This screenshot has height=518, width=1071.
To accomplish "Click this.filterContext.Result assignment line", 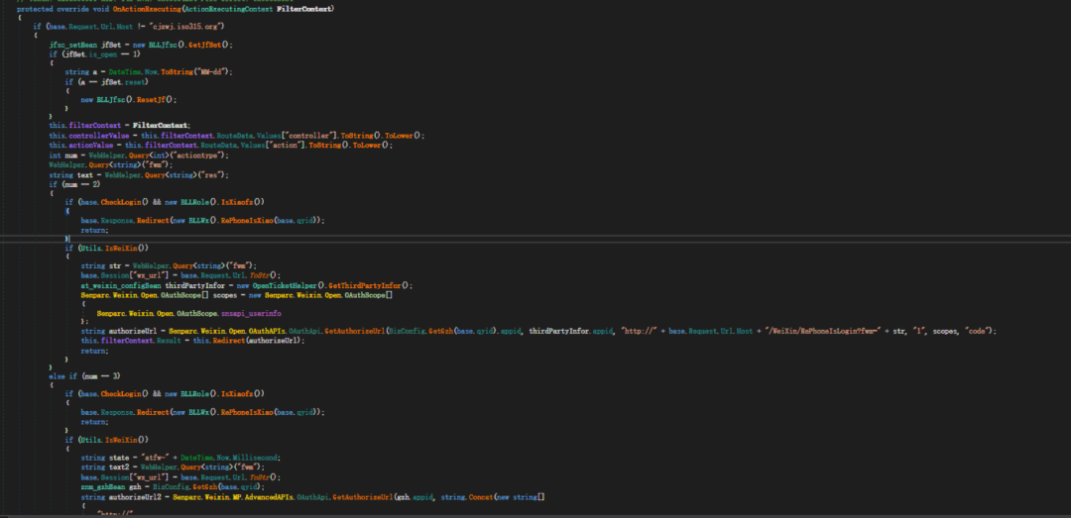I will pos(192,340).
